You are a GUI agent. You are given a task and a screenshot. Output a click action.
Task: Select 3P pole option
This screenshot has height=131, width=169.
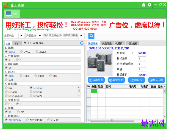pyautogui.click(x=6, y=112)
